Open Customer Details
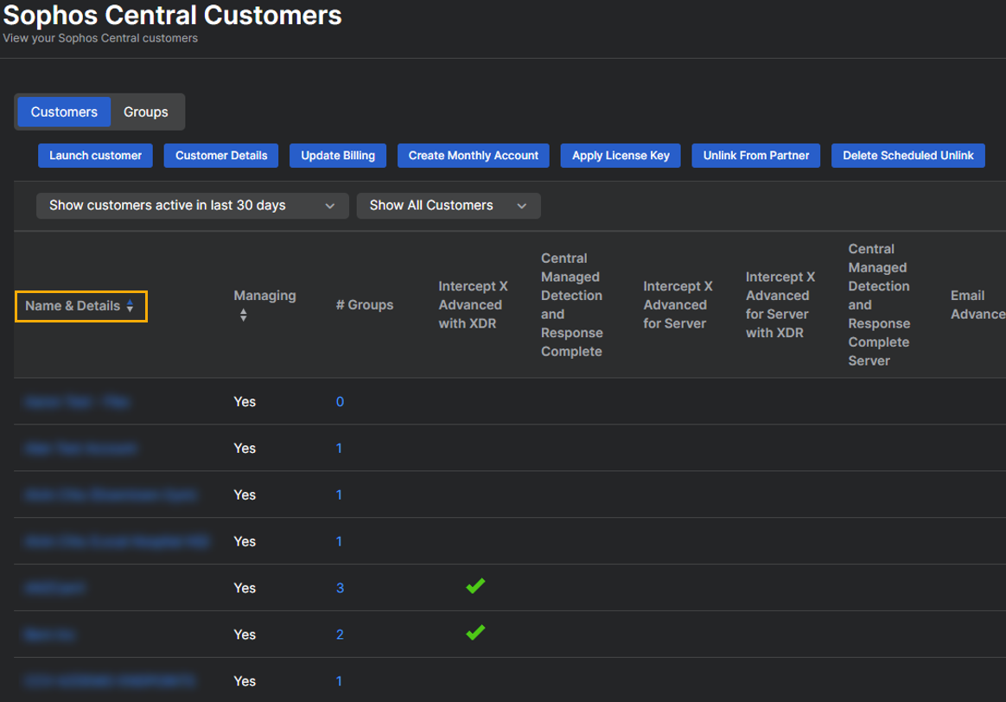Screen dimensions: 1006x702 [x=221, y=156]
